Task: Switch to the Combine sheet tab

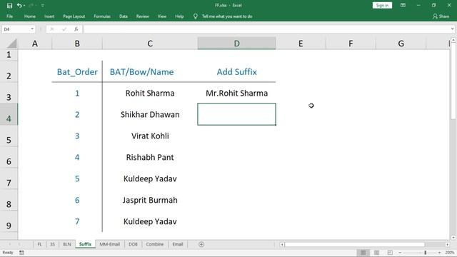Action: pos(155,244)
